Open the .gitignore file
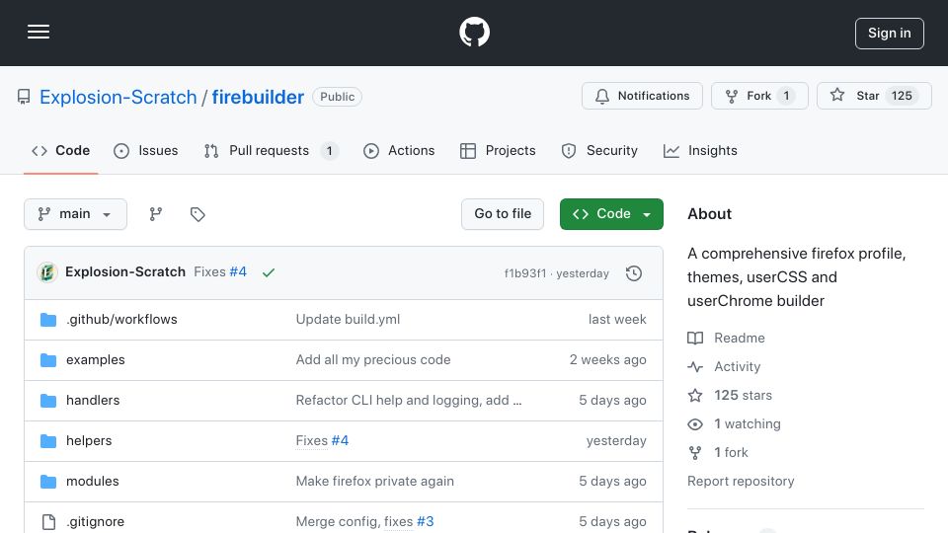 pos(95,521)
